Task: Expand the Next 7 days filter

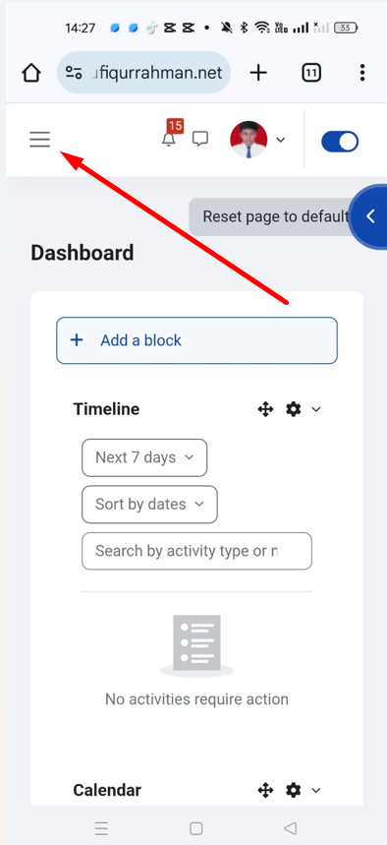Action: (x=144, y=457)
